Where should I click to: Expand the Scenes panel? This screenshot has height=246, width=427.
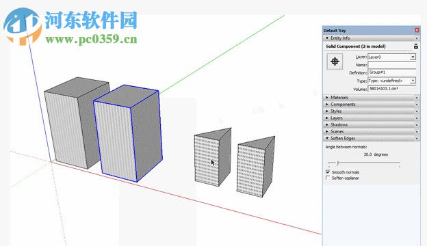point(327,131)
